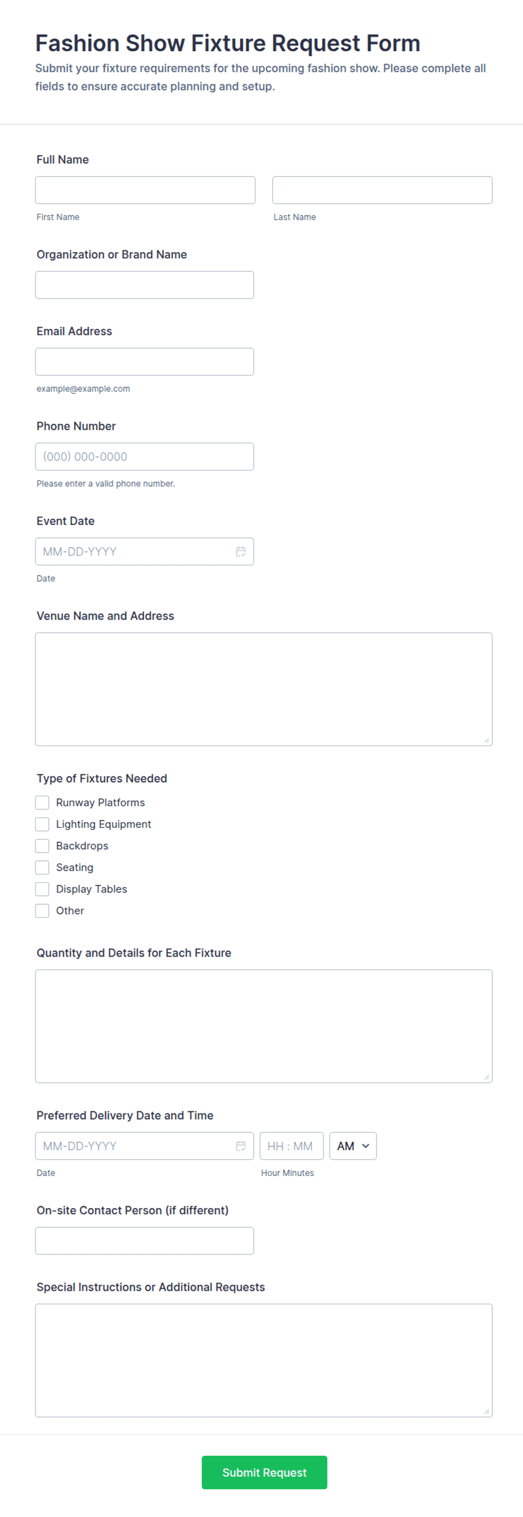Select the Organization or Brand Name field
Viewport: 523px width, 1517px height.
tap(145, 285)
